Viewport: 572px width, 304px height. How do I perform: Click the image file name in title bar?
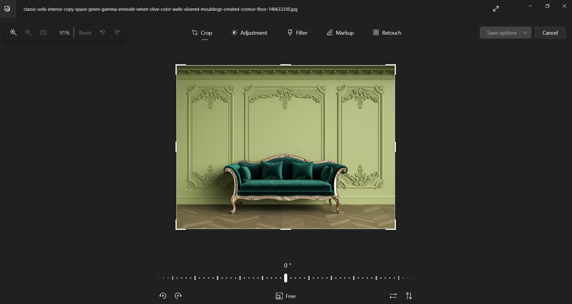click(160, 9)
